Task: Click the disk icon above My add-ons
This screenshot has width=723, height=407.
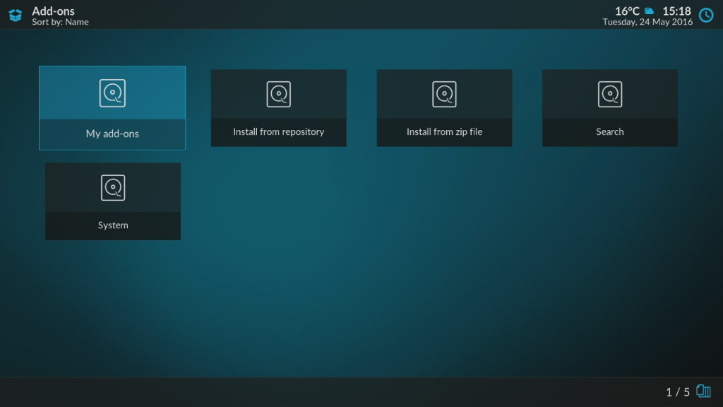Action: [112, 93]
